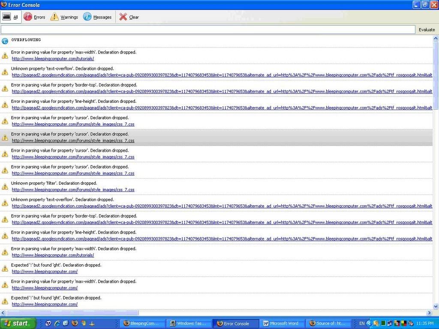Open the Windows Start menu

coord(18,323)
